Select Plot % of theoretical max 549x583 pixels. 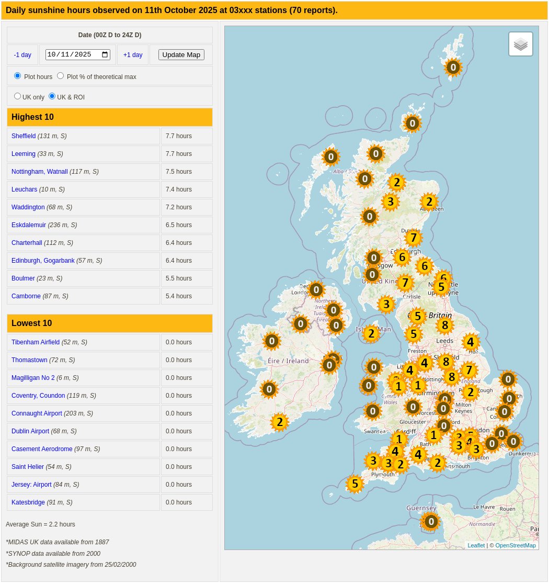pyautogui.click(x=60, y=76)
